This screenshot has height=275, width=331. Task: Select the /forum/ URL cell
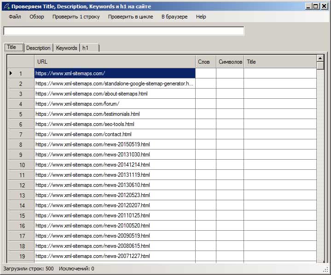(115, 104)
